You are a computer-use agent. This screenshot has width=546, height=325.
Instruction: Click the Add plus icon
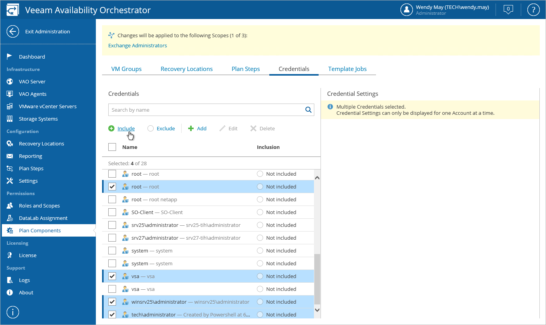(191, 128)
